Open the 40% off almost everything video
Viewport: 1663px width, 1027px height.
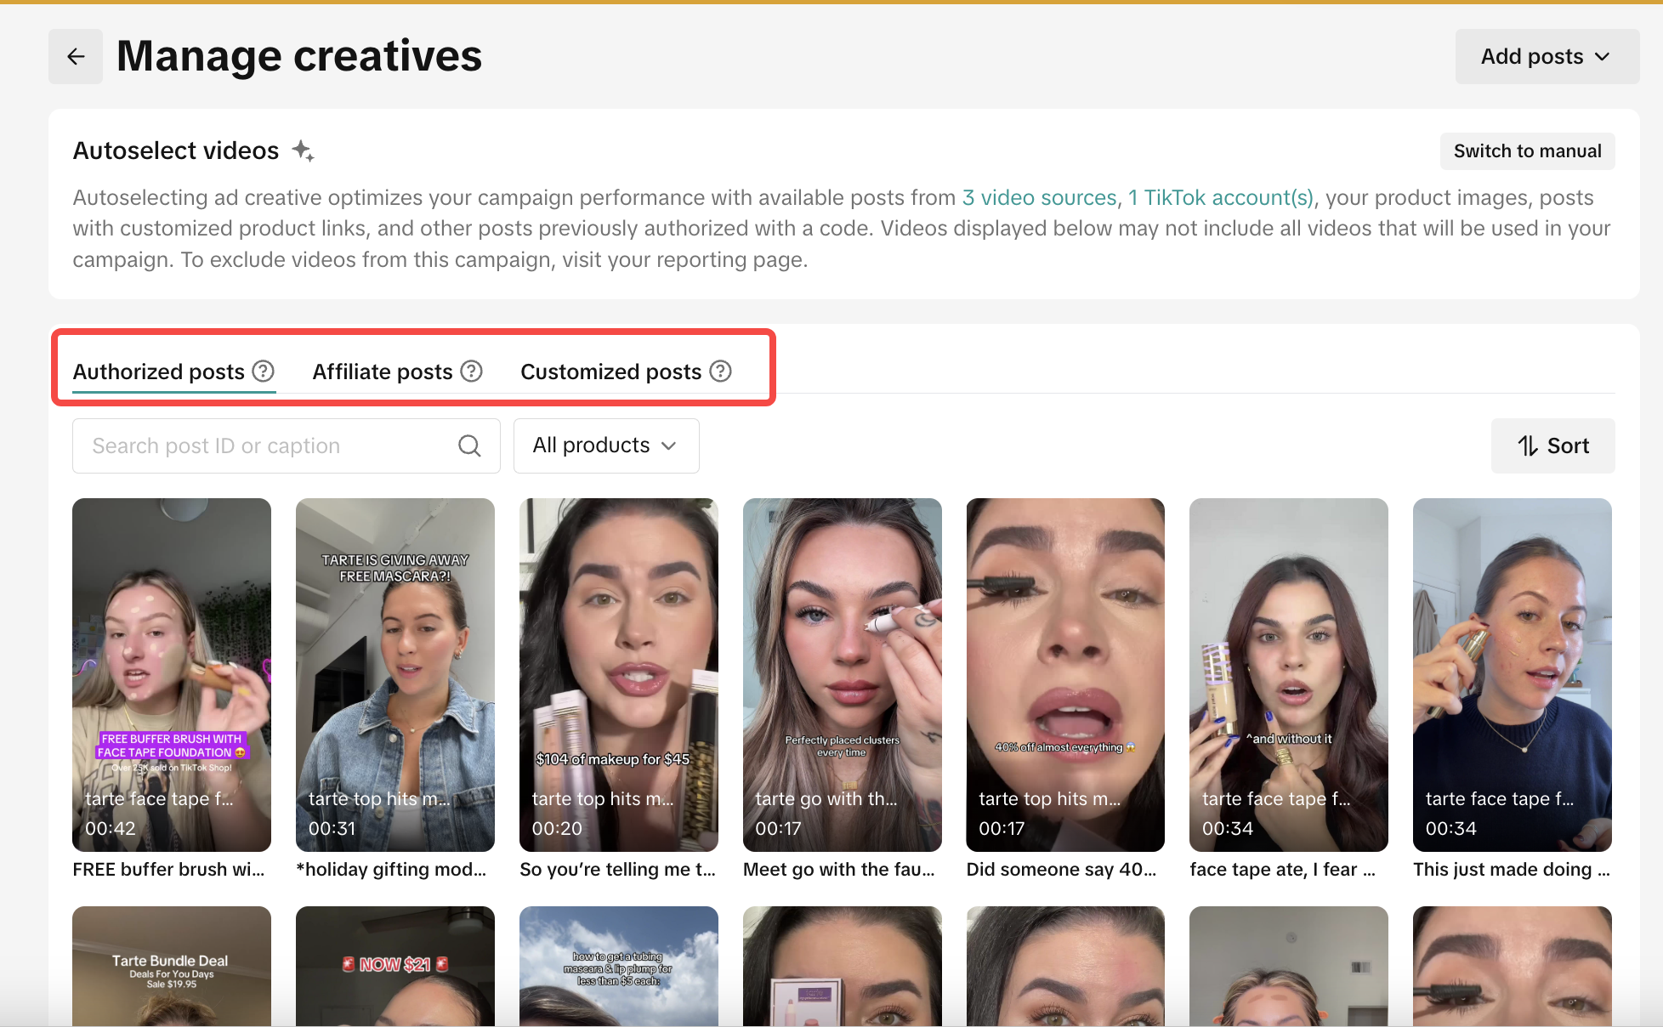coord(1065,674)
